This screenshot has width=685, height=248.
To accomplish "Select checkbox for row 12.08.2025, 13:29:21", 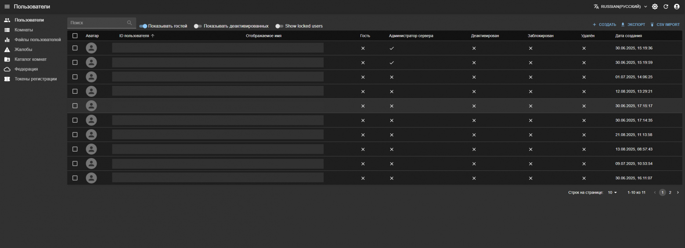I will (x=75, y=91).
